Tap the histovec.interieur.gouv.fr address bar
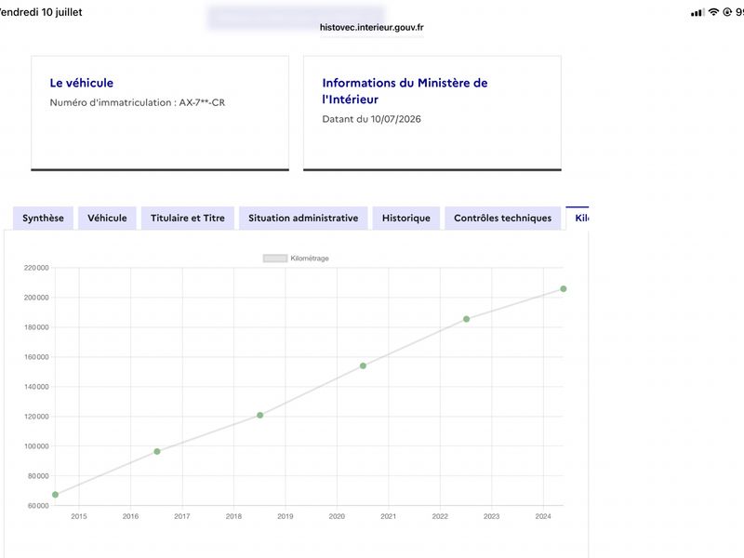The image size is (744, 558). pyautogui.click(x=371, y=27)
